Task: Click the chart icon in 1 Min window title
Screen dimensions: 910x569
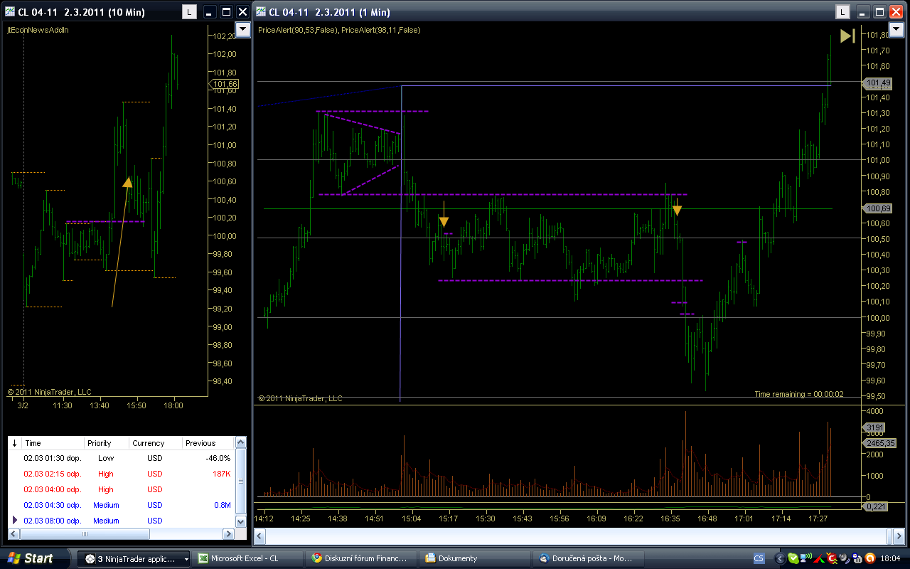Action: [x=261, y=11]
